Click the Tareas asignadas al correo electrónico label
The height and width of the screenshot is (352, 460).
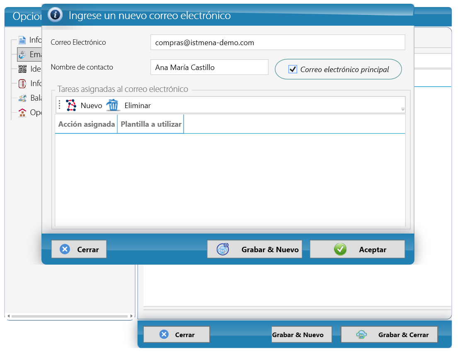click(x=123, y=89)
